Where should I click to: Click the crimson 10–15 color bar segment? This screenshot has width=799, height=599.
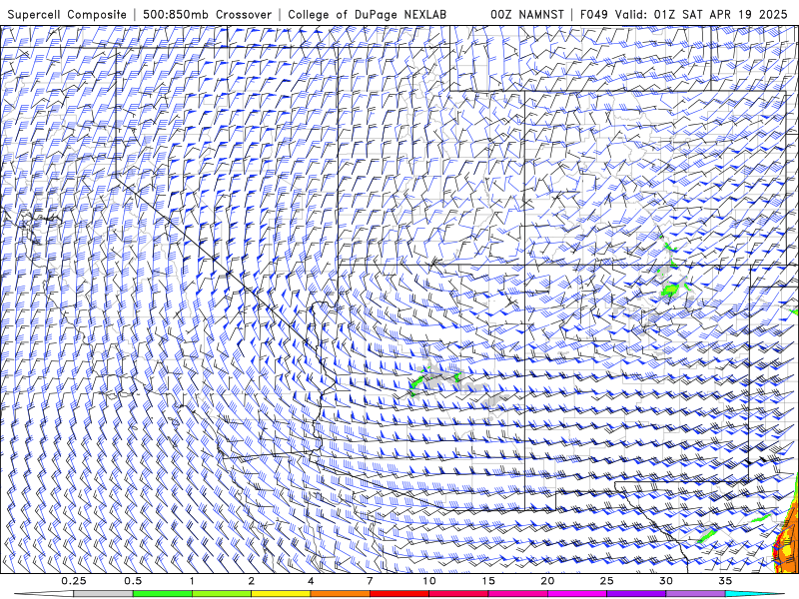tap(458, 594)
